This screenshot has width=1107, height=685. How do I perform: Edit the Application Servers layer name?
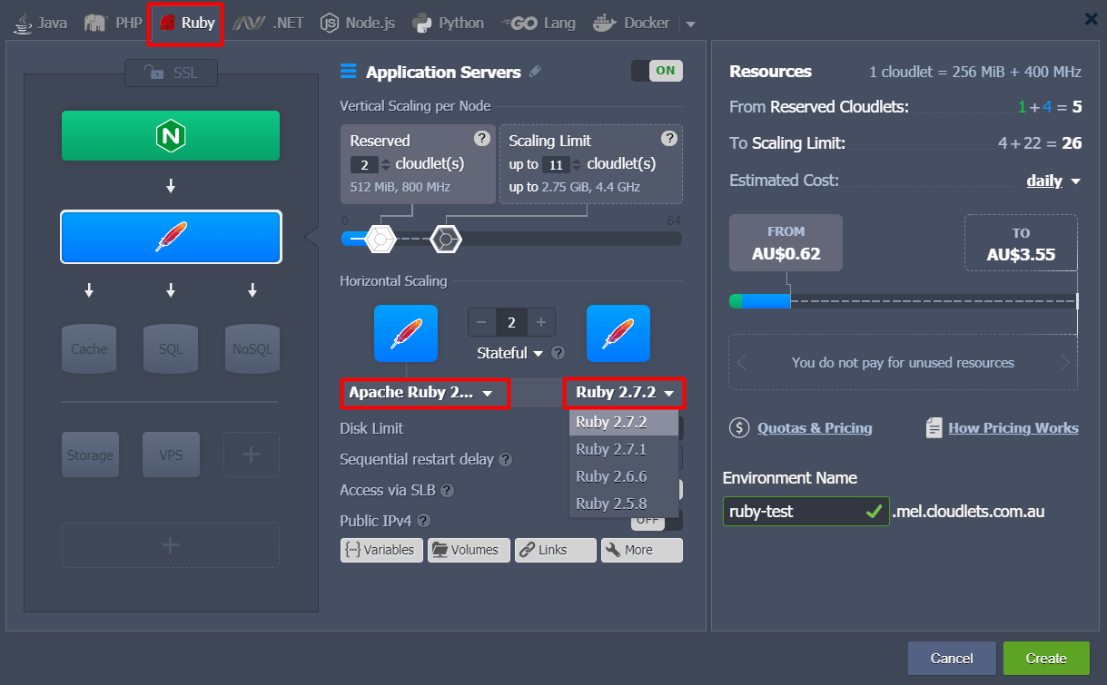coord(535,72)
